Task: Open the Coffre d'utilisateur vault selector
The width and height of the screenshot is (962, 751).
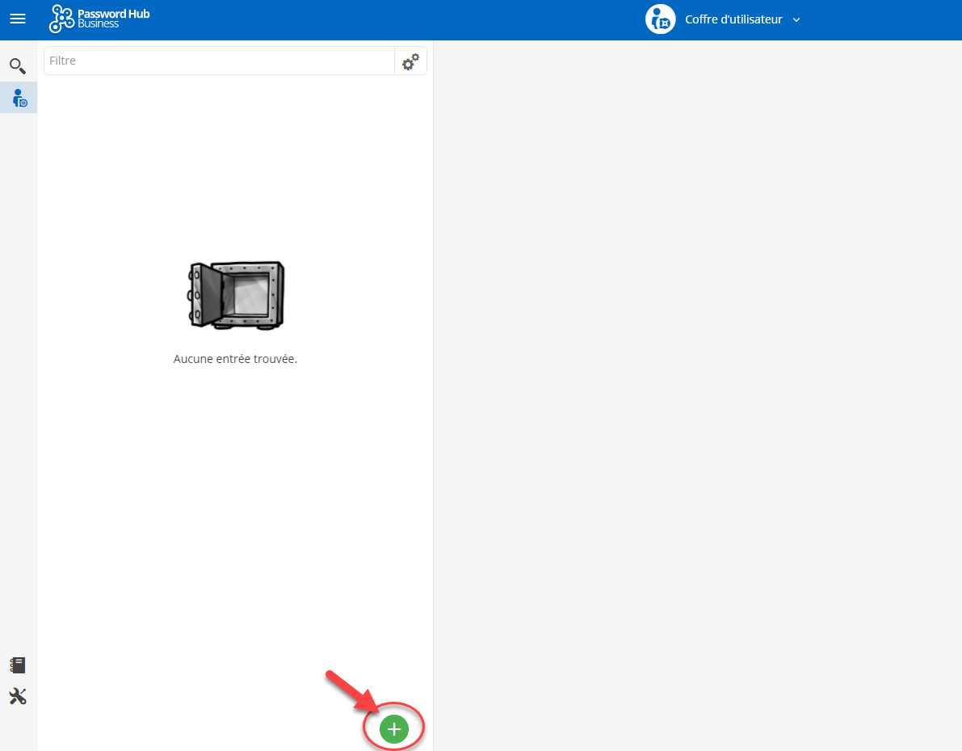Action: [x=733, y=19]
